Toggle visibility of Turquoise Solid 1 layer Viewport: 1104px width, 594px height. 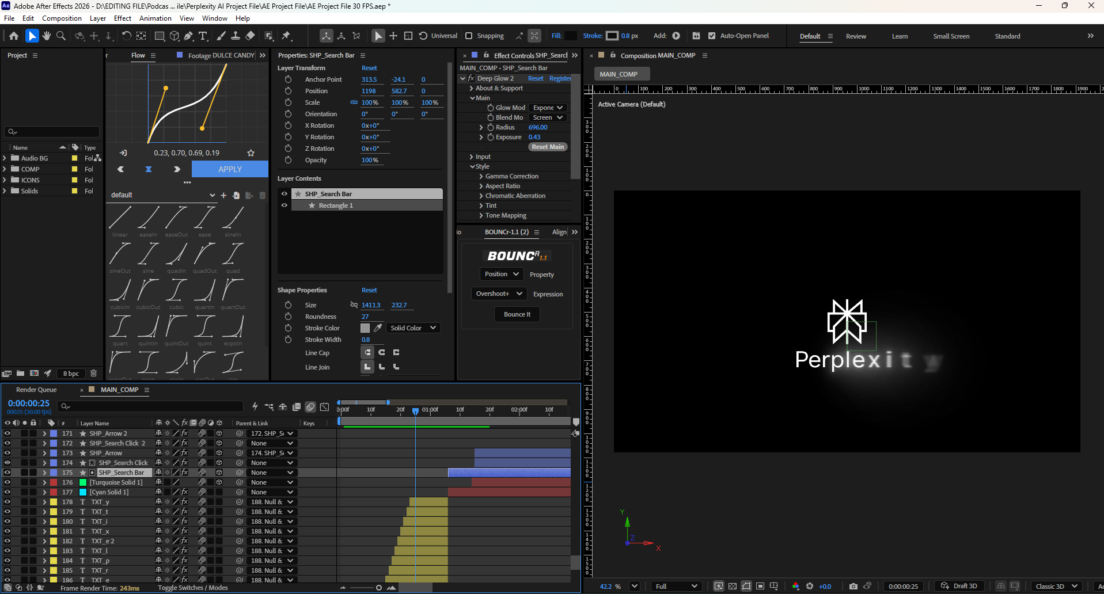[7, 482]
